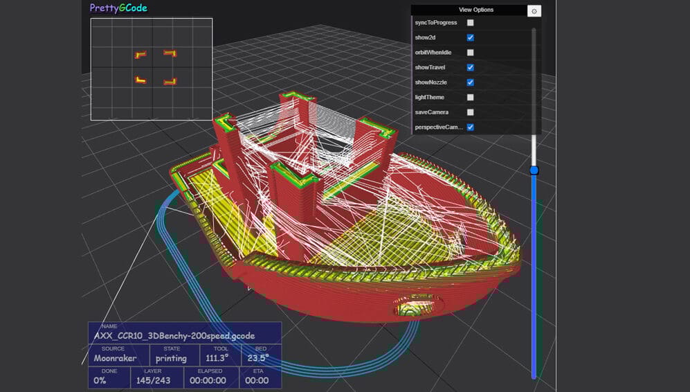Screen dimensions: 690x392
Task: Click the showTravel label text
Action: click(x=430, y=67)
